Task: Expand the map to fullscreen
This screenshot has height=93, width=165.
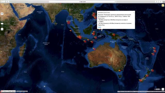Action: [x=163, y=5]
